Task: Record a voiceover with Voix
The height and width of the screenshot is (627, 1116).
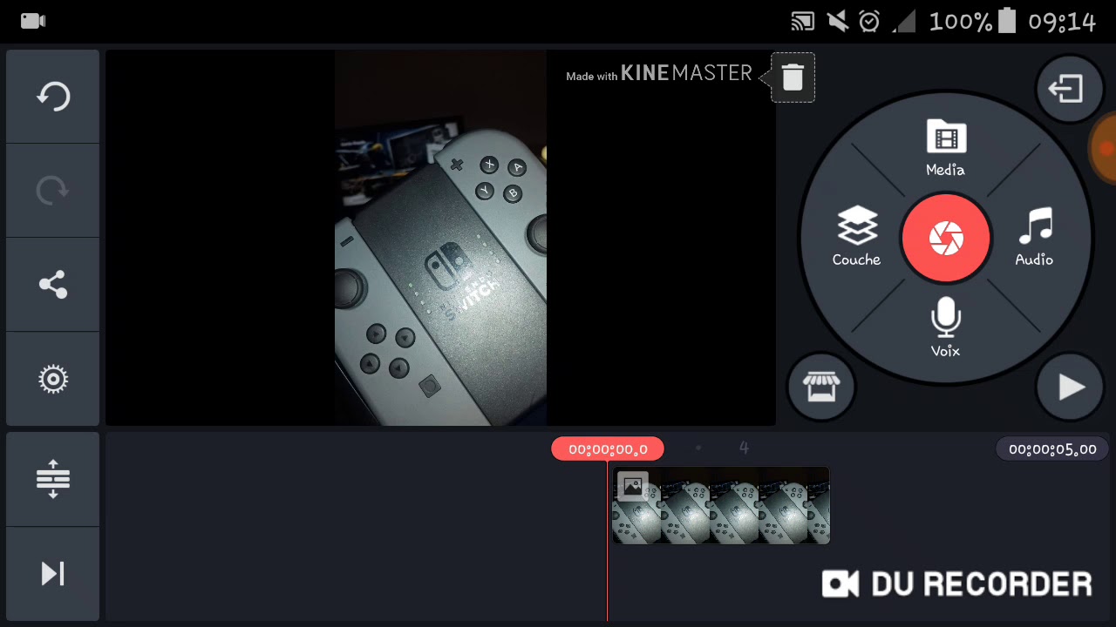Action: point(946,327)
